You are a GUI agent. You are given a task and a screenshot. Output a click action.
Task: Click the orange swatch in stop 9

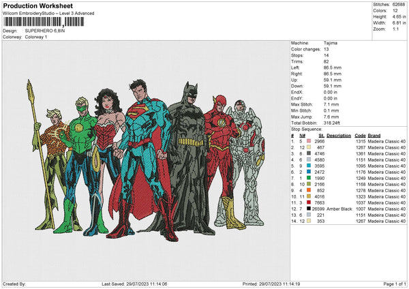click(x=309, y=190)
